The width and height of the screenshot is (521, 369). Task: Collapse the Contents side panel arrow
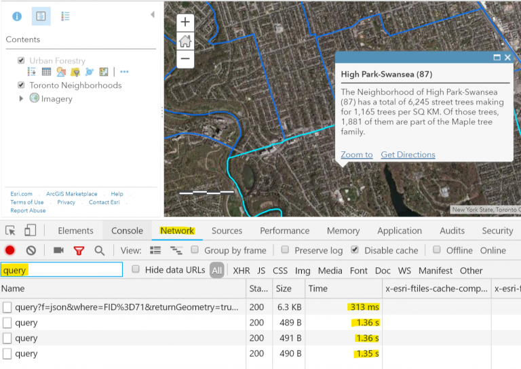(152, 14)
